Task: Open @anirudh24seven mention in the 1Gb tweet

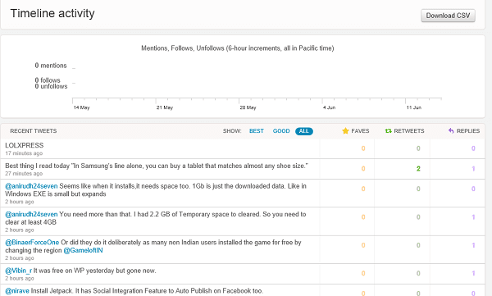Action: (x=31, y=186)
